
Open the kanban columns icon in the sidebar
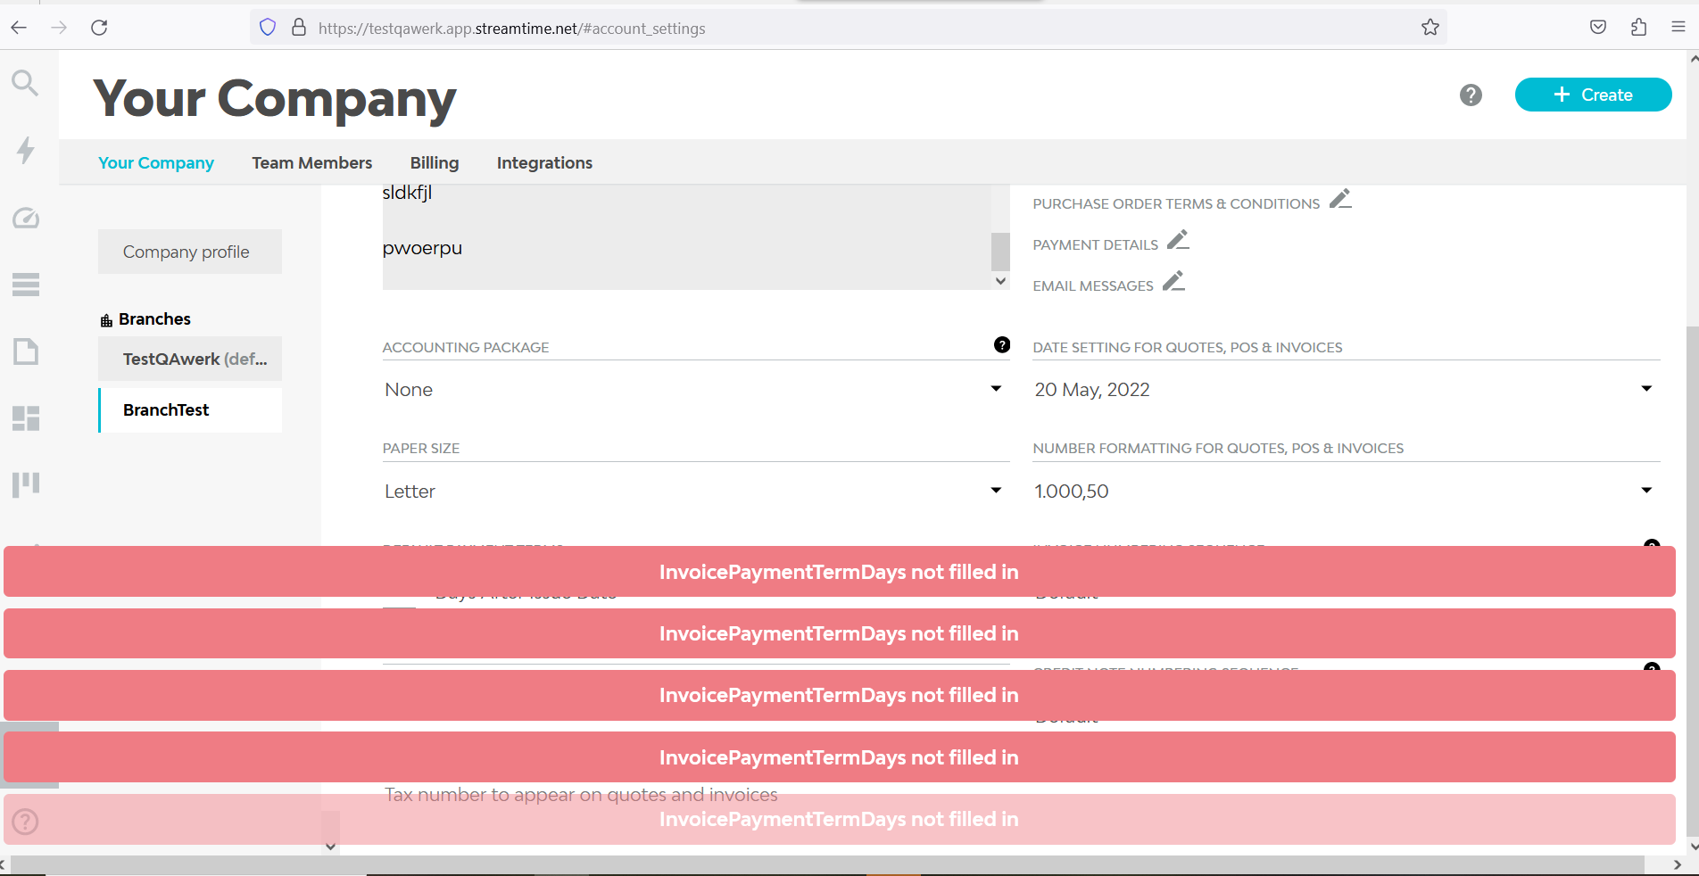pyautogui.click(x=26, y=484)
